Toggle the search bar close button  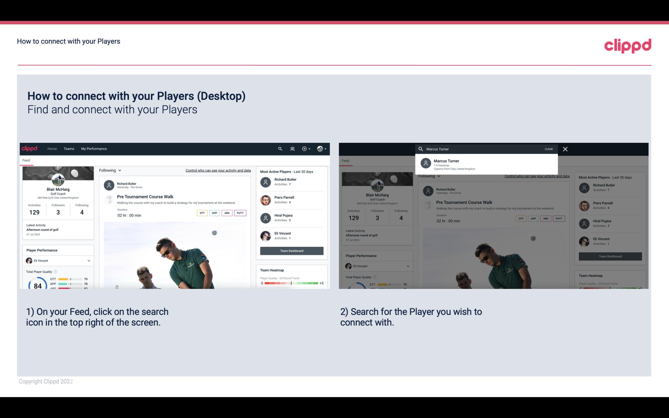[x=566, y=149]
